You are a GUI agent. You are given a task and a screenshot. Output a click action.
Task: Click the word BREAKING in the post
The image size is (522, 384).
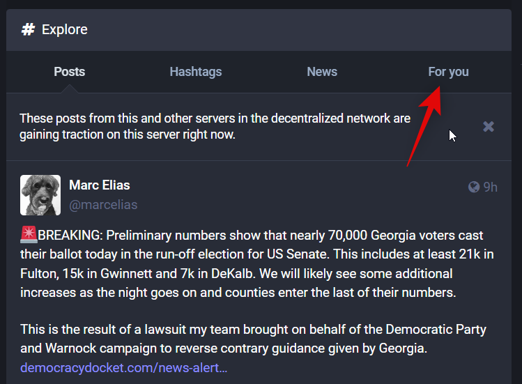pyautogui.click(x=70, y=235)
